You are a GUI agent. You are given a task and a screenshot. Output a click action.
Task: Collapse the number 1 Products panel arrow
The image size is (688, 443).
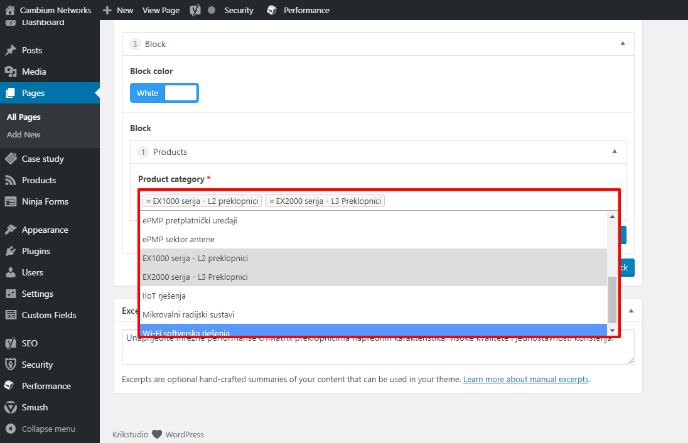pos(615,151)
